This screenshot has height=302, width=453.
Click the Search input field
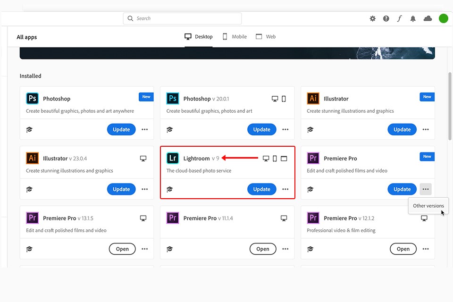182,18
